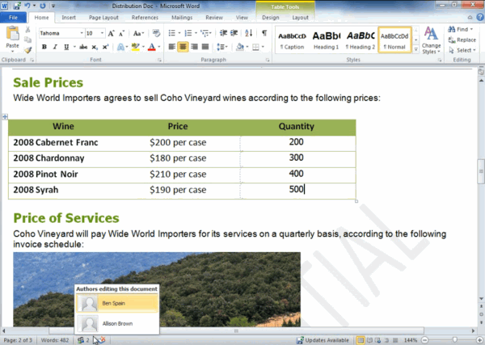Click the Clear Formatting icon
The width and height of the screenshot is (485, 345).
[156, 33]
